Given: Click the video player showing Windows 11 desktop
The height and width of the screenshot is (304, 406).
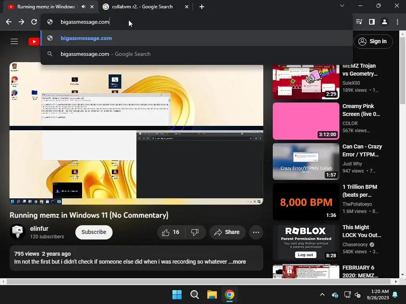Looking at the screenshot, I should [136, 133].
